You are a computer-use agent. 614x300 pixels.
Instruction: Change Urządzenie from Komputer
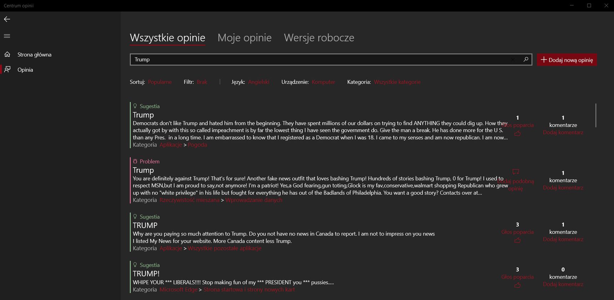coord(323,82)
